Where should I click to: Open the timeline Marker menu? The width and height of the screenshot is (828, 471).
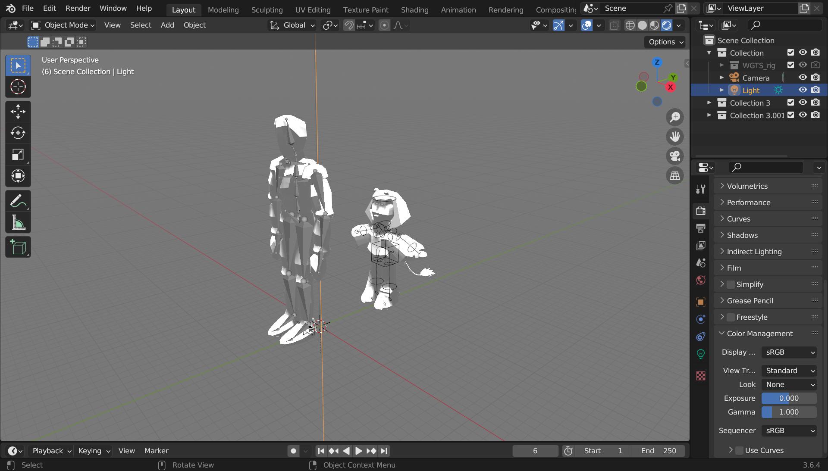156,451
